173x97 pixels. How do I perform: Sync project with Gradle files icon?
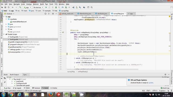pyautogui.click(x=73, y=7)
